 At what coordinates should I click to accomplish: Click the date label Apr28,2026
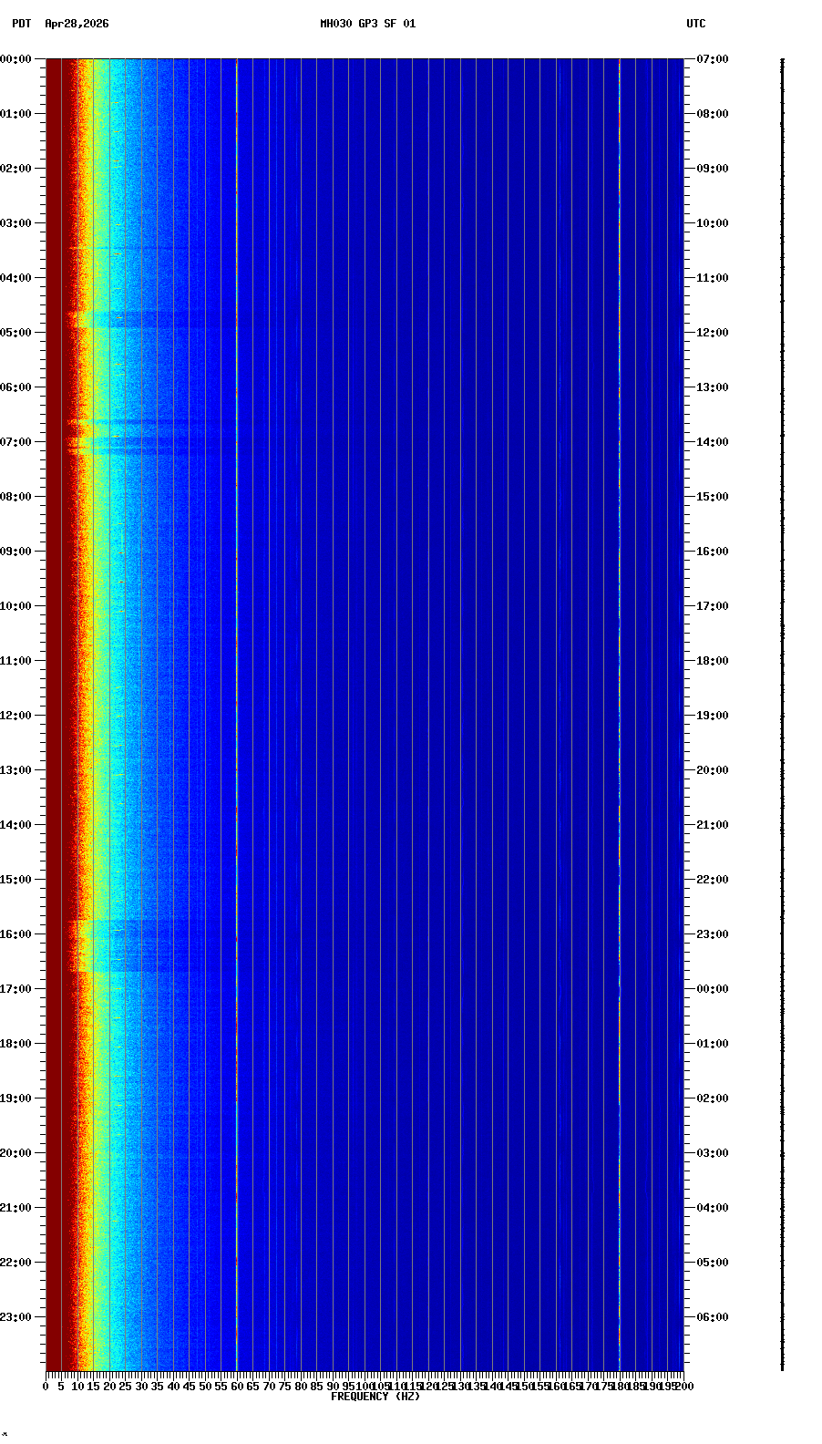(x=77, y=24)
